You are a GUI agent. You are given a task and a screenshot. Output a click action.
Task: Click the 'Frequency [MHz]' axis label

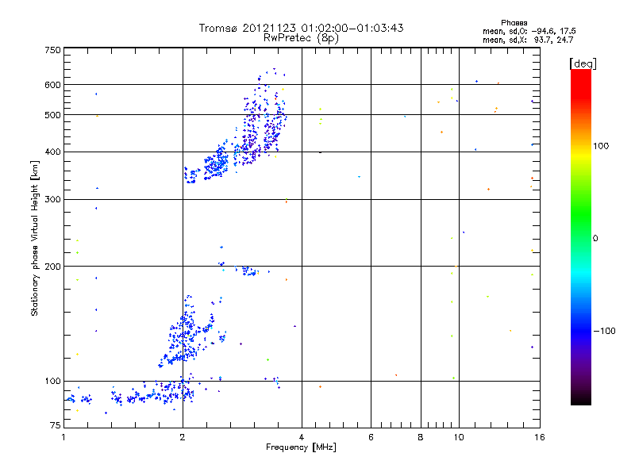tap(301, 447)
